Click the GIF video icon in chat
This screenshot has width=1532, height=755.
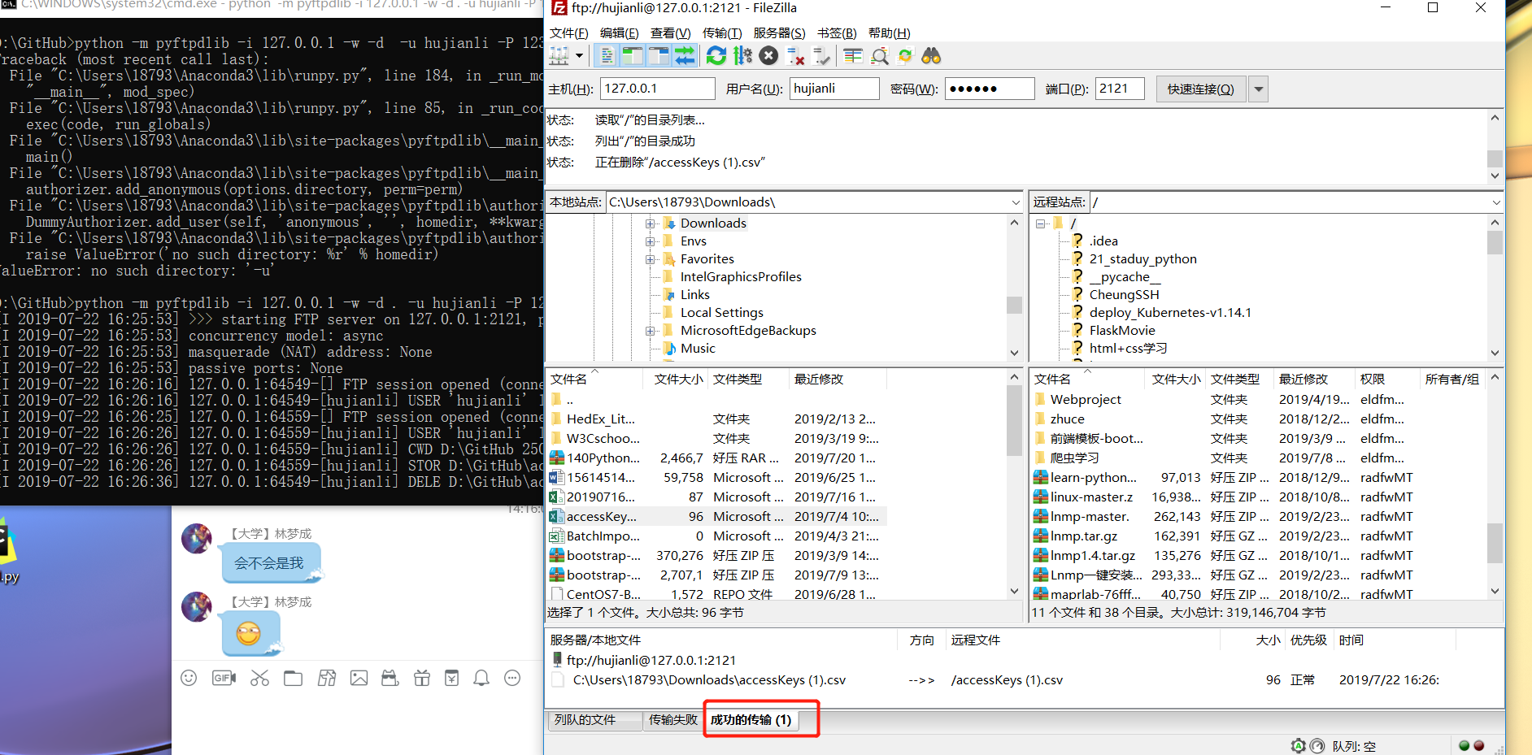[224, 678]
